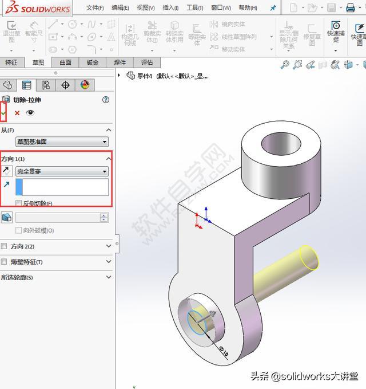366x389 pixels.
Task: Open the DimXpertManager crosshair tab
Action: pos(65,85)
